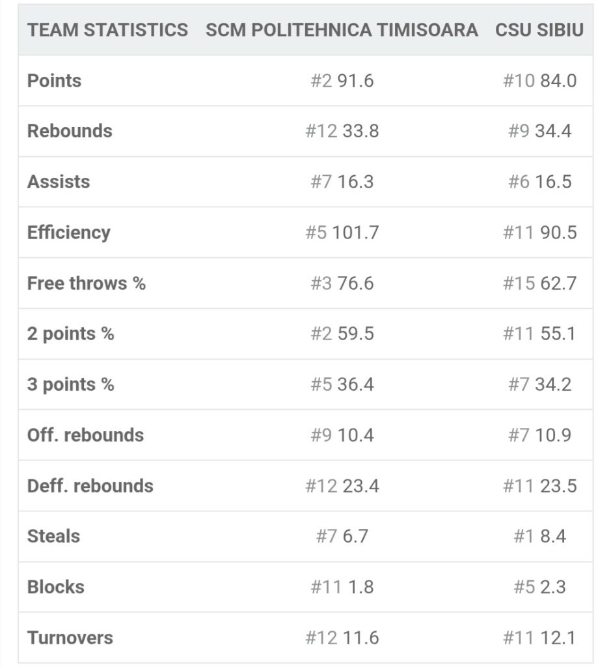This screenshot has height=667, width=598.
Task: Select the Off. rebounds row label
Action: click(85, 435)
